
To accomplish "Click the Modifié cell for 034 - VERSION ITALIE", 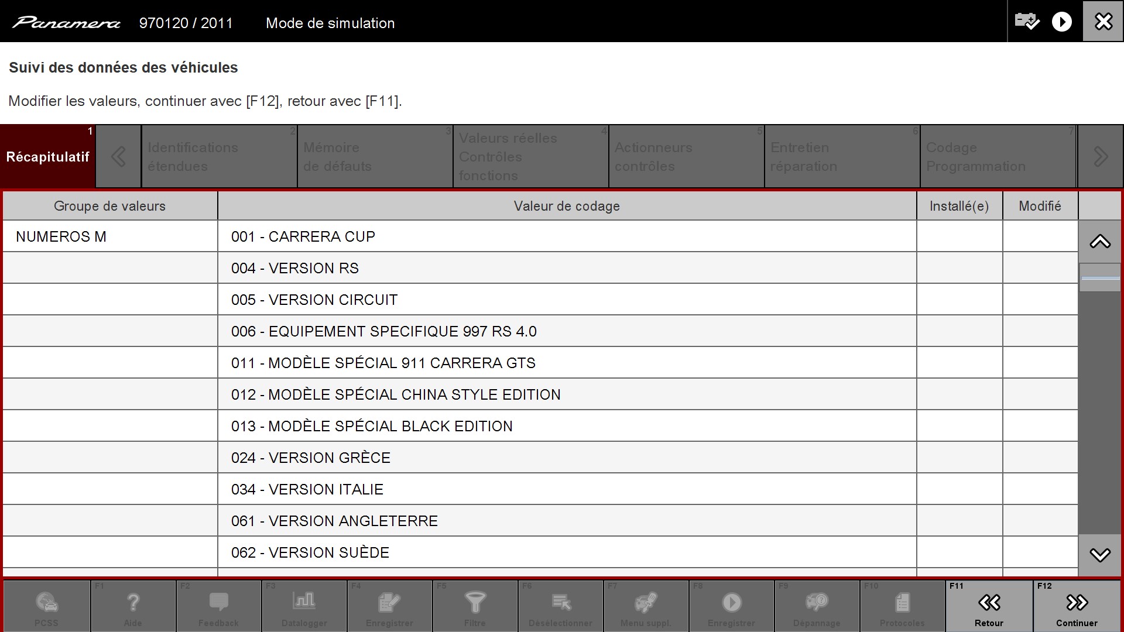I will click(x=1040, y=489).
